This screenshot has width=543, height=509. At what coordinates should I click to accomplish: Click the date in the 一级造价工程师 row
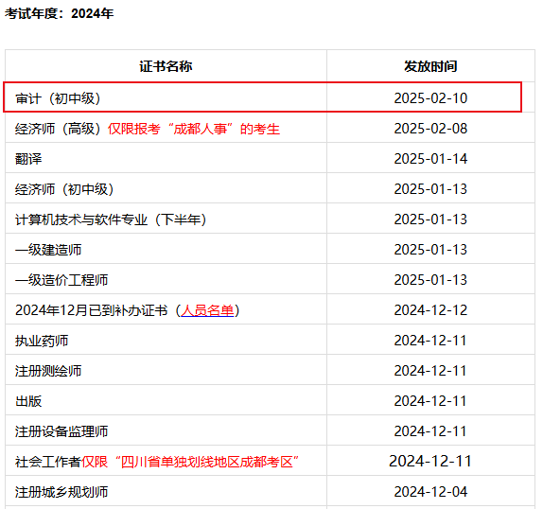point(430,280)
